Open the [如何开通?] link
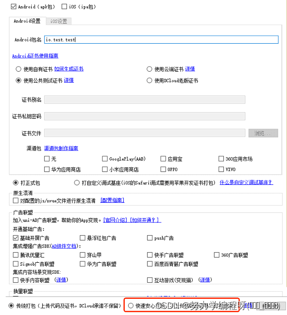This screenshot has height=315, width=287. 146,220
